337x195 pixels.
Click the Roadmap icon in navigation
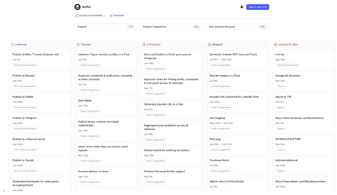pos(111,16)
